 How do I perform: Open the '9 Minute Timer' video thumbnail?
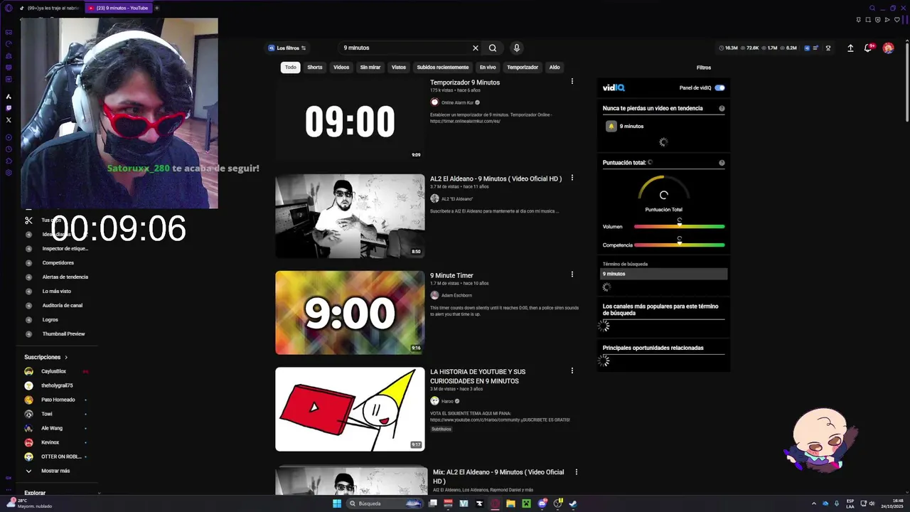pos(350,312)
